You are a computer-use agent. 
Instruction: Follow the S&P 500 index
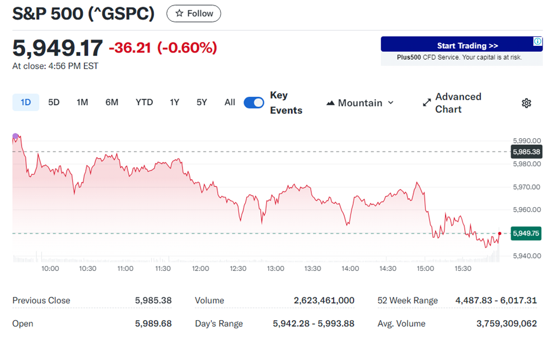(x=193, y=13)
